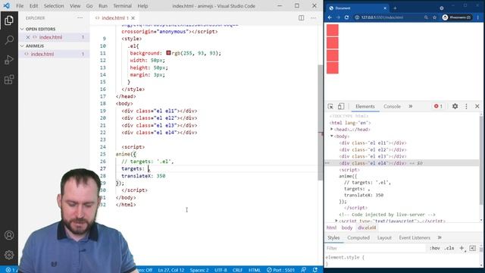Reload the browser page
This screenshot has height=273, width=485.
pyautogui.click(x=346, y=17)
